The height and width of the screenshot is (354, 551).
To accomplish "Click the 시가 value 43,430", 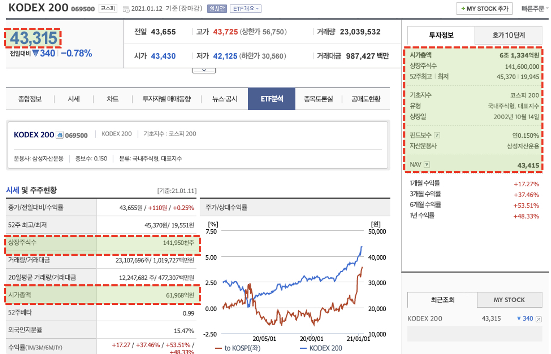I will click(163, 56).
